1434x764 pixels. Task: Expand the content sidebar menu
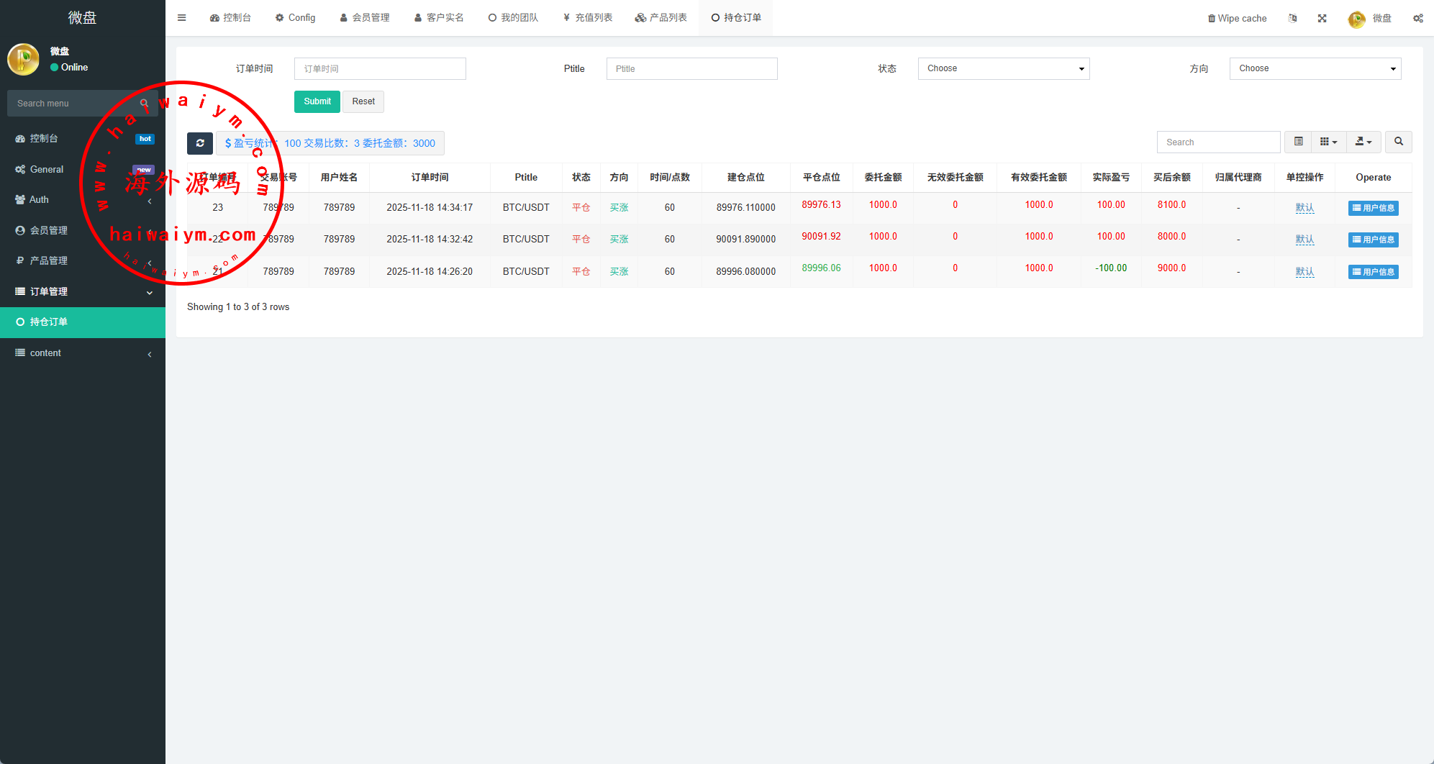click(83, 353)
